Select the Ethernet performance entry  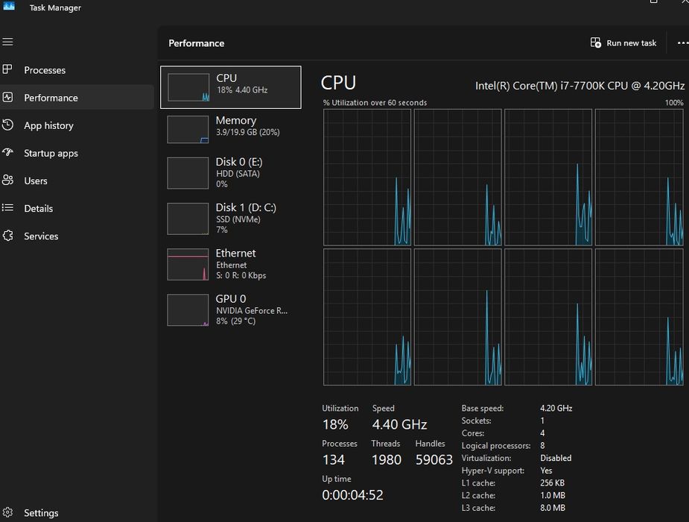231,264
